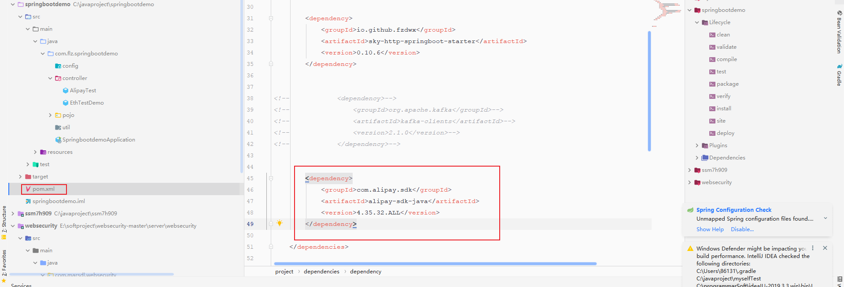Open the Bean Validation tool window tab
This screenshot has height=287, width=844.
(839, 32)
